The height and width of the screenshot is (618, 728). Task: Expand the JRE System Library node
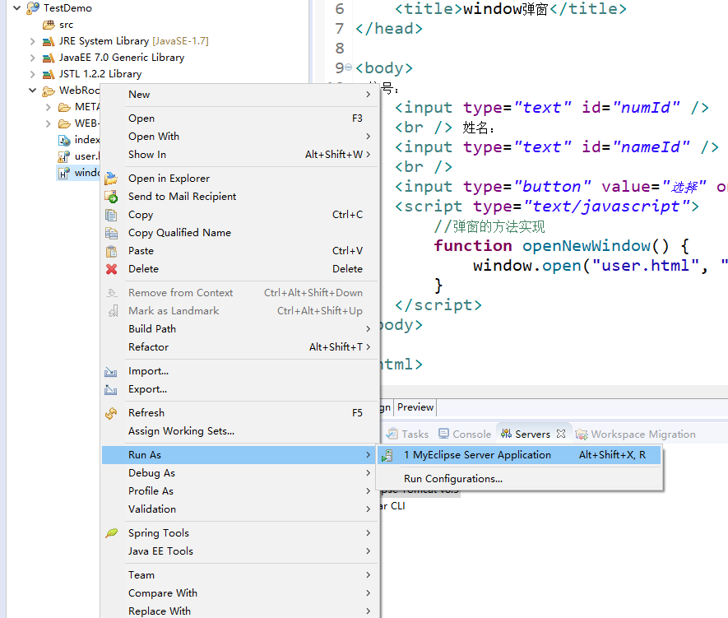coord(32,41)
